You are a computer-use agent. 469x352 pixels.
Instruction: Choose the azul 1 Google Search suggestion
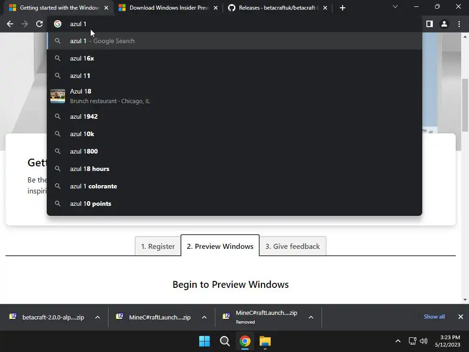click(234, 41)
